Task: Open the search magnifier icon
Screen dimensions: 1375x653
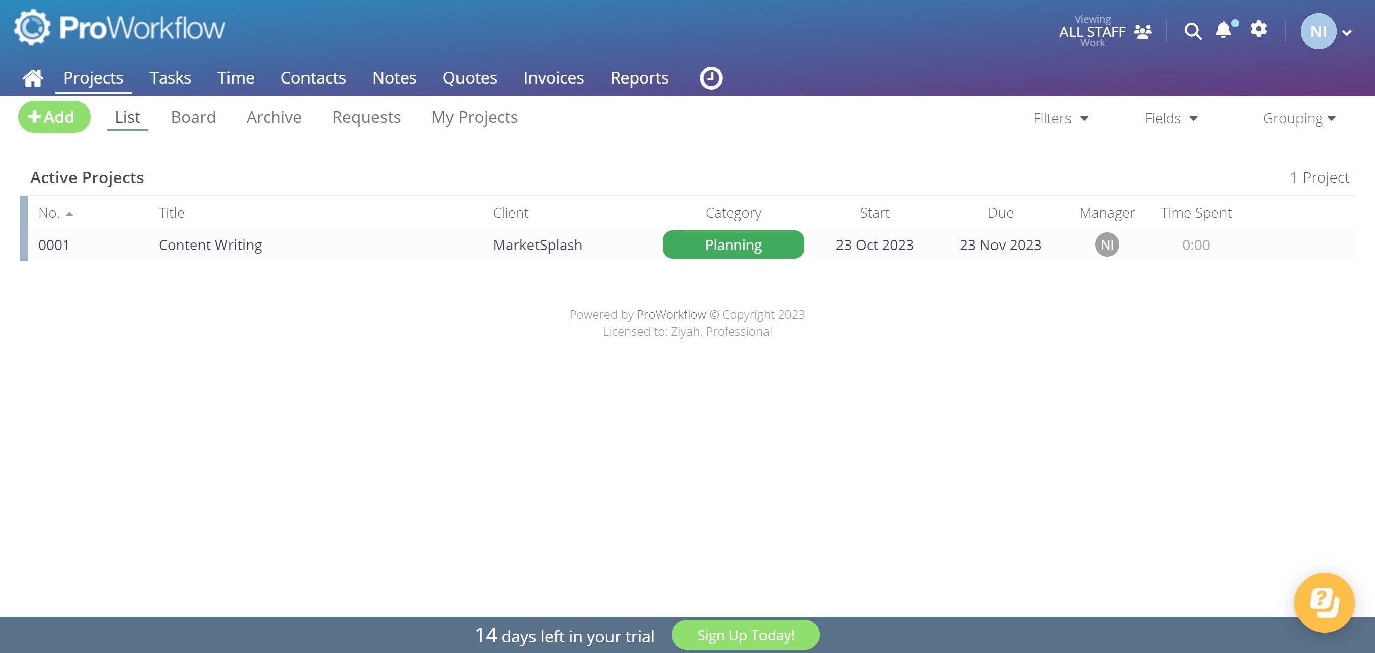Action: click(1192, 32)
